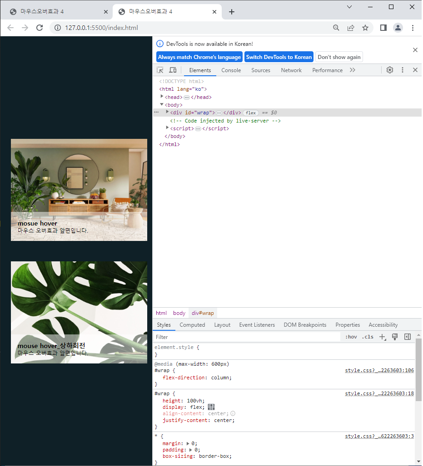Close the first 마우스오버효과 4 tab
This screenshot has height=466, width=423.
point(106,12)
